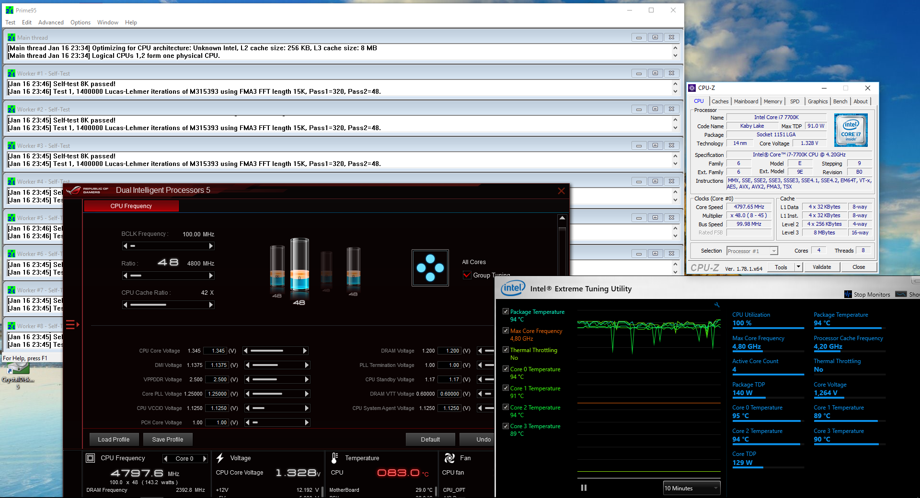The height and width of the screenshot is (498, 920).
Task: Toggle Package Temperature monitor checkbox
Action: tap(506, 311)
